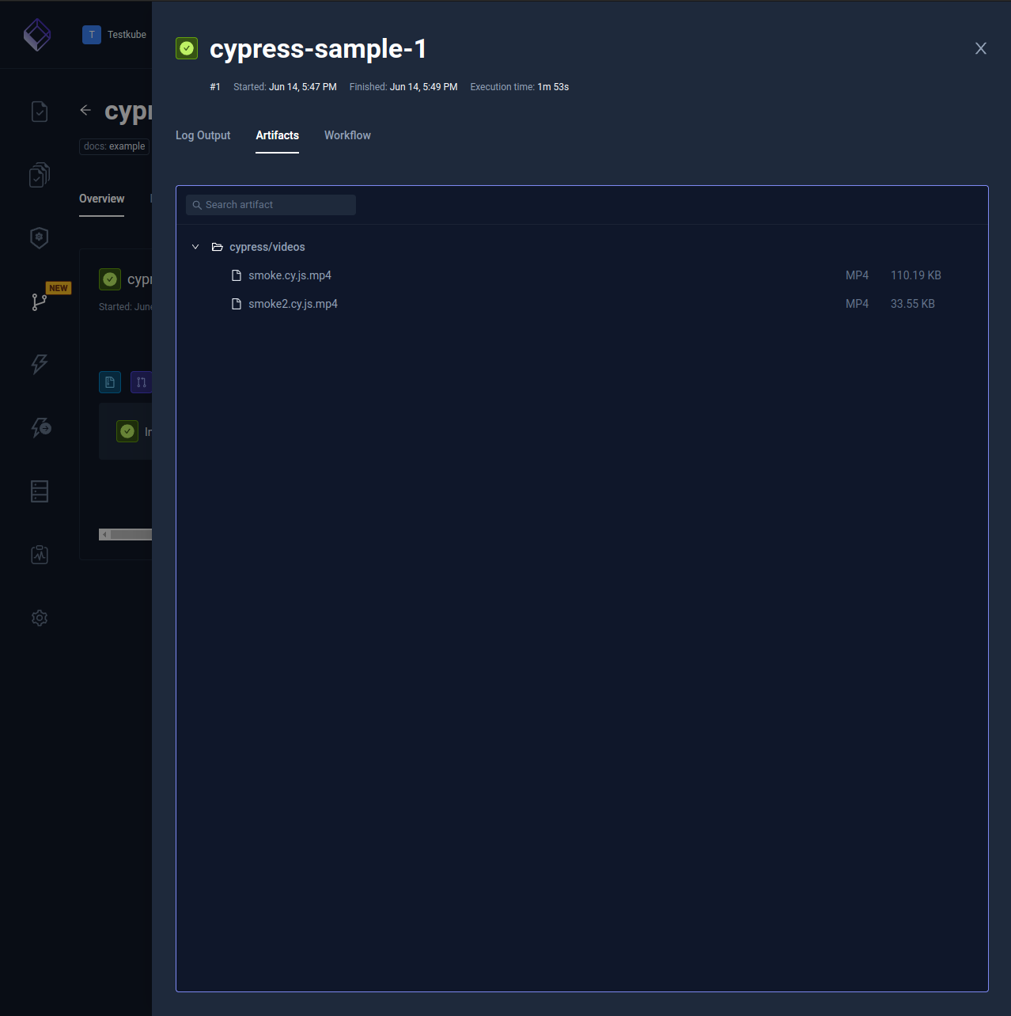Download the smoke2.cy.js.mp4 artifact
The width and height of the screenshot is (1011, 1016).
pyautogui.click(x=293, y=303)
